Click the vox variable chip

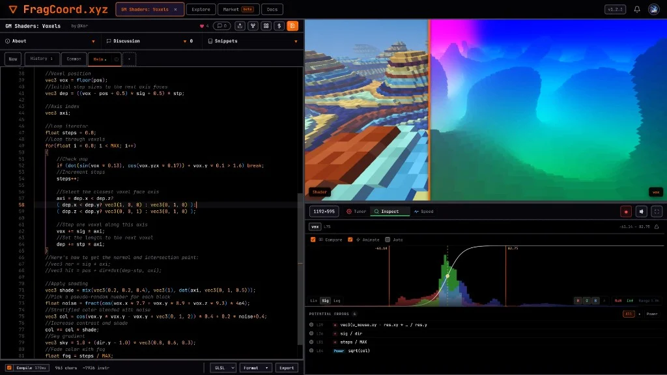315,227
